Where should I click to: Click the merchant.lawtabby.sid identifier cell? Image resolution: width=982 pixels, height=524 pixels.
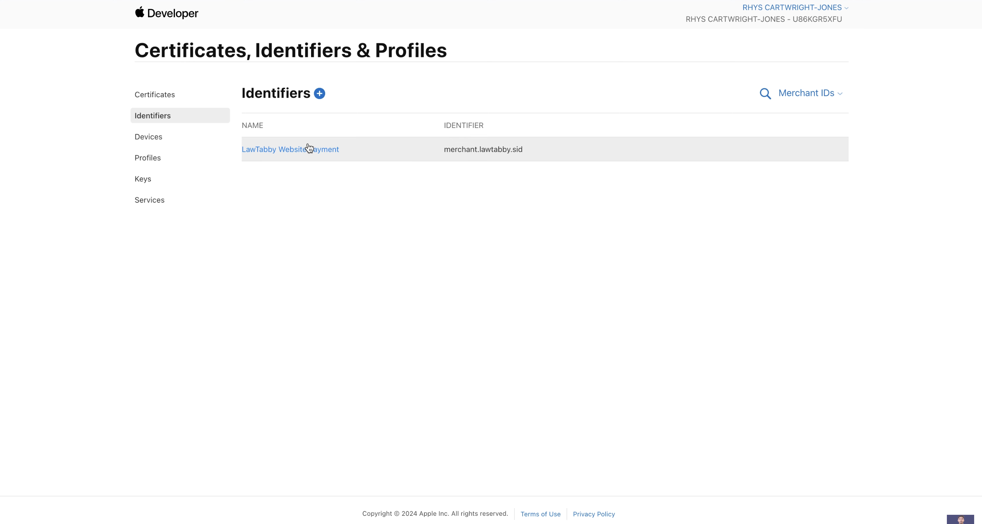(483, 149)
